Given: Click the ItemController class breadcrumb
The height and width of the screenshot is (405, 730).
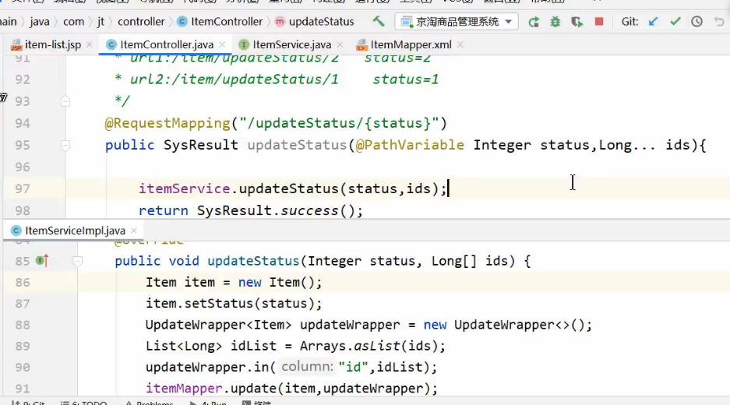Looking at the screenshot, I should click(220, 21).
